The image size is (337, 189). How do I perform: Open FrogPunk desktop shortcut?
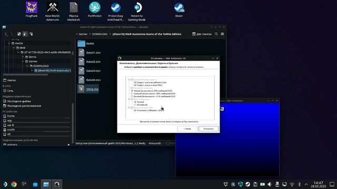tap(32, 9)
